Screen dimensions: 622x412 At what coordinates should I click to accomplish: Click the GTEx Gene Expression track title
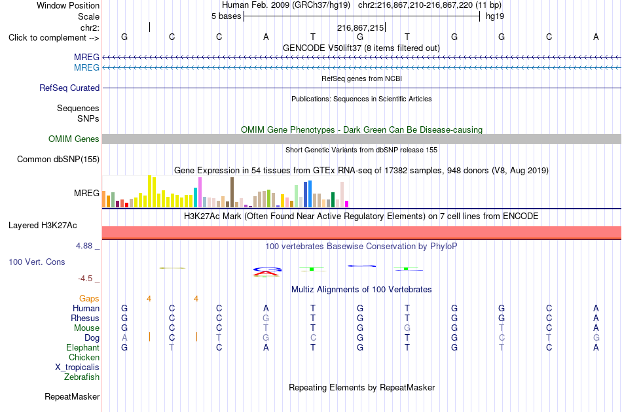click(361, 170)
